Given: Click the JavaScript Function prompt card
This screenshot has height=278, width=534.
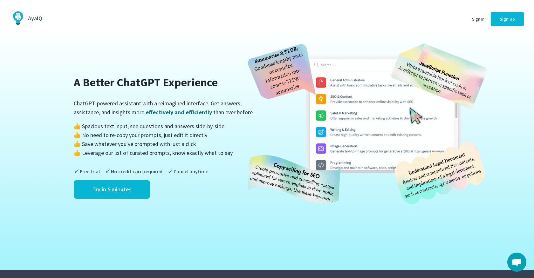Looking at the screenshot, I should click(439, 76).
